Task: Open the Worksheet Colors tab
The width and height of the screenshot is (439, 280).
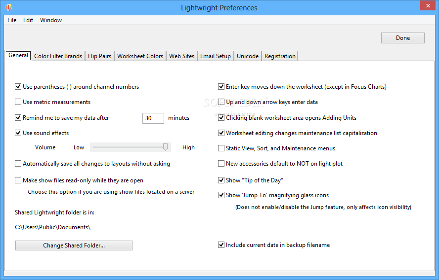Action: [140, 56]
